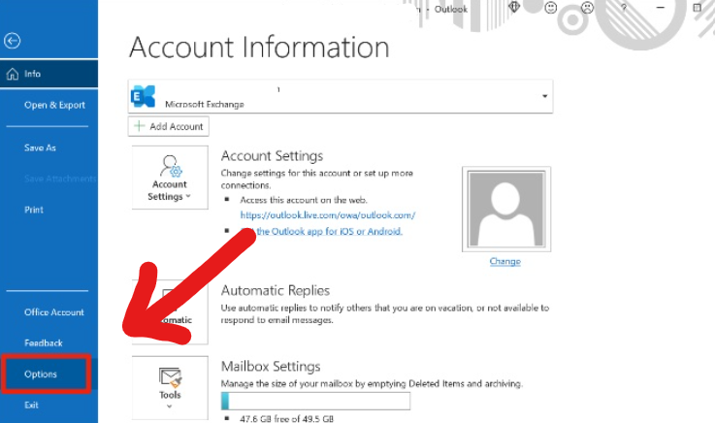Open Feedback page
715x423 pixels.
point(44,342)
